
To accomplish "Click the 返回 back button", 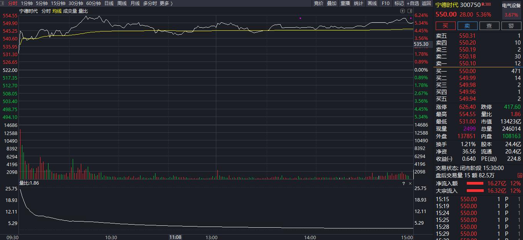I will [426, 3].
